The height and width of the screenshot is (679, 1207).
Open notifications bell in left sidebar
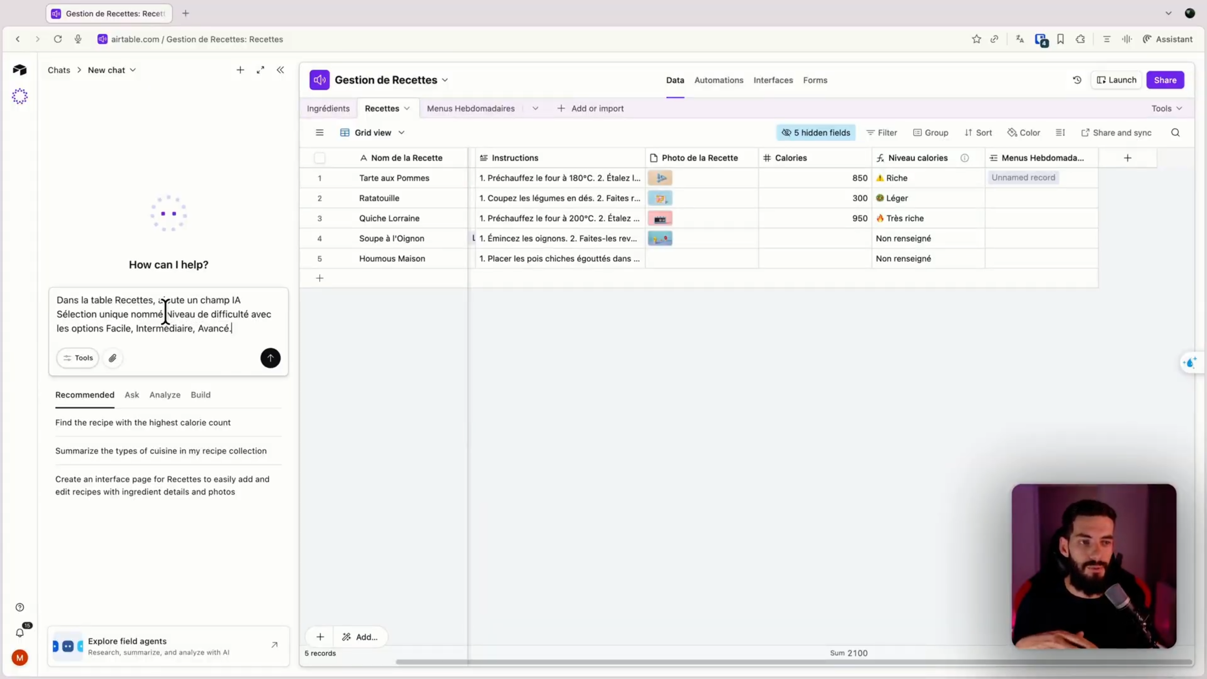(x=20, y=632)
